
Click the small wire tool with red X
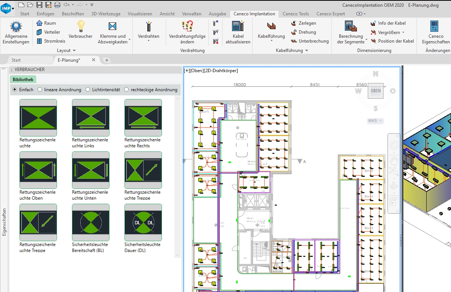(x=215, y=41)
